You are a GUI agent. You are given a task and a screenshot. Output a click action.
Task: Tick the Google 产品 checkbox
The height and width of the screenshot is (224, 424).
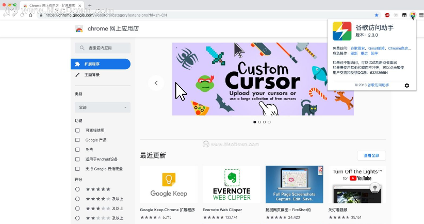pos(77,140)
